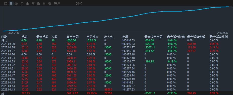Screen dimensions: 233x95
Task: Click deposit amount 99850
Action: [x=108, y=89]
